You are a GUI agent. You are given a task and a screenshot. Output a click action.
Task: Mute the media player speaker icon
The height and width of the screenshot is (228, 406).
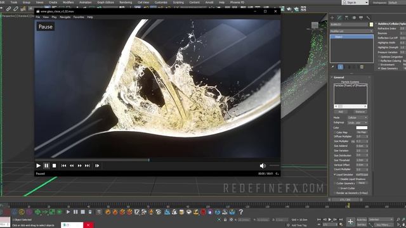pos(263,166)
